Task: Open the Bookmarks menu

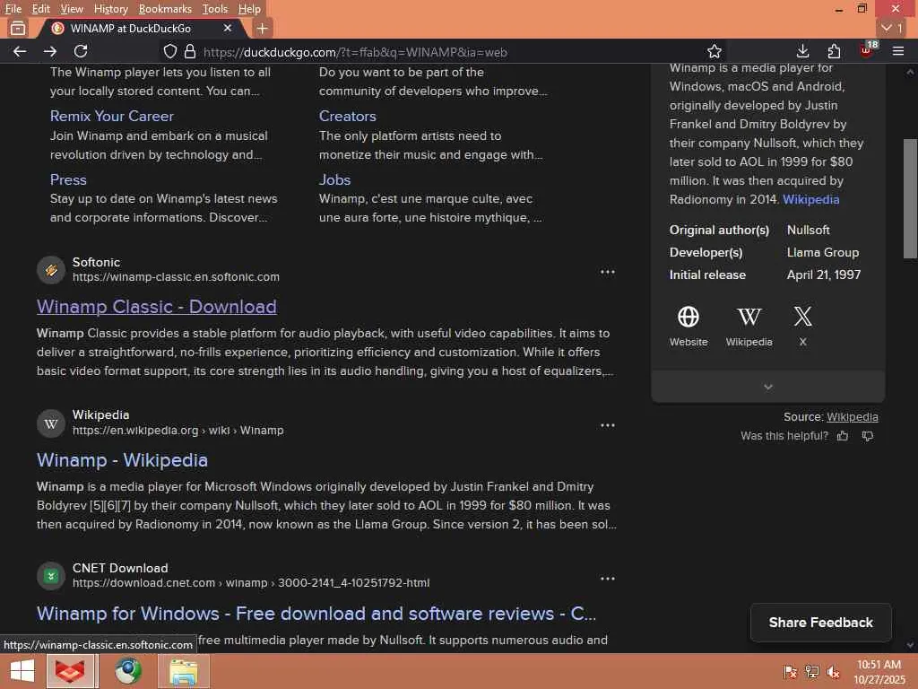Action: [165, 9]
